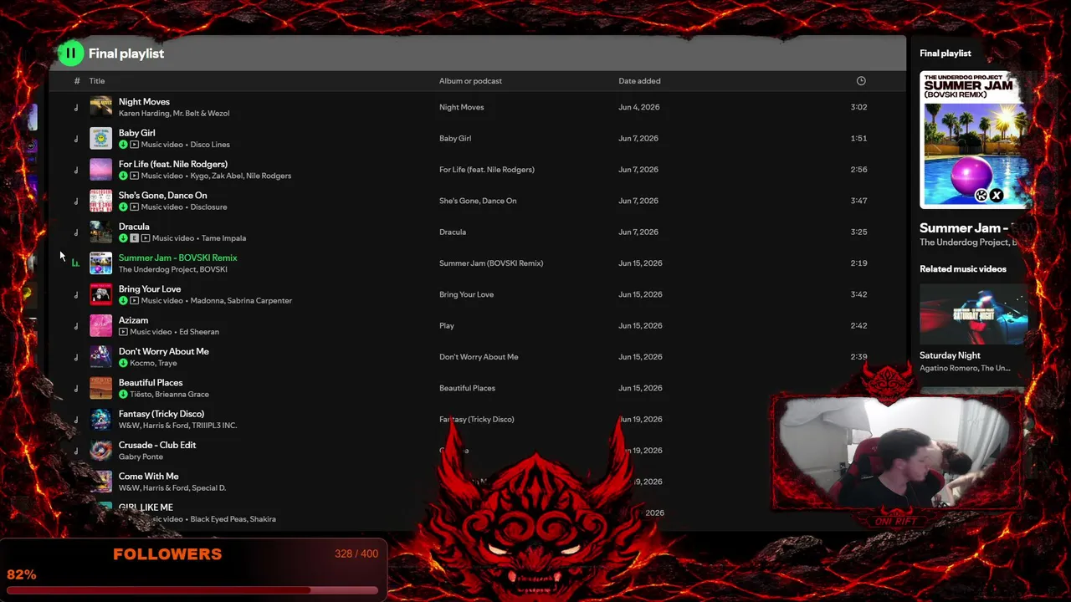This screenshot has height=602, width=1071.
Task: Click the music video icon on Bring Your Love
Action: click(134, 300)
